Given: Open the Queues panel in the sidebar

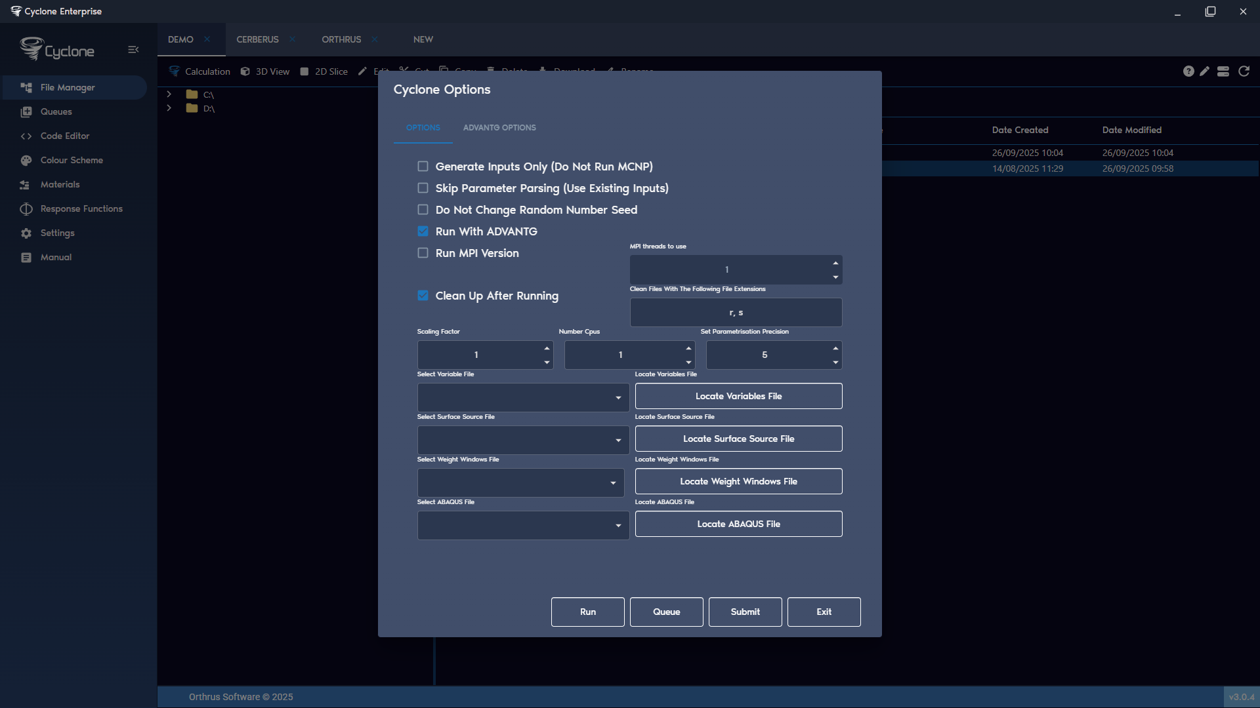Looking at the screenshot, I should tap(55, 111).
